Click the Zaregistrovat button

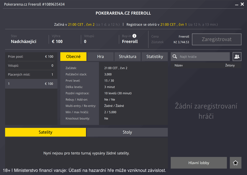click(x=217, y=39)
